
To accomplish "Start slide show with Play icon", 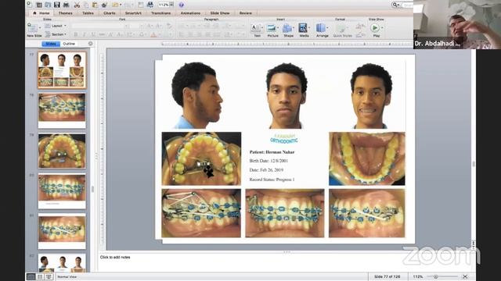I will pyautogui.click(x=375, y=28).
